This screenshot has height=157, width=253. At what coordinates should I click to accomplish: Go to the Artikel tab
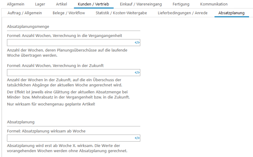62,4
